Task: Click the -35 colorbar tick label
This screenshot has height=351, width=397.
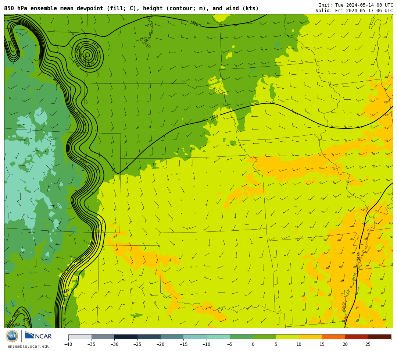Action: [x=92, y=344]
